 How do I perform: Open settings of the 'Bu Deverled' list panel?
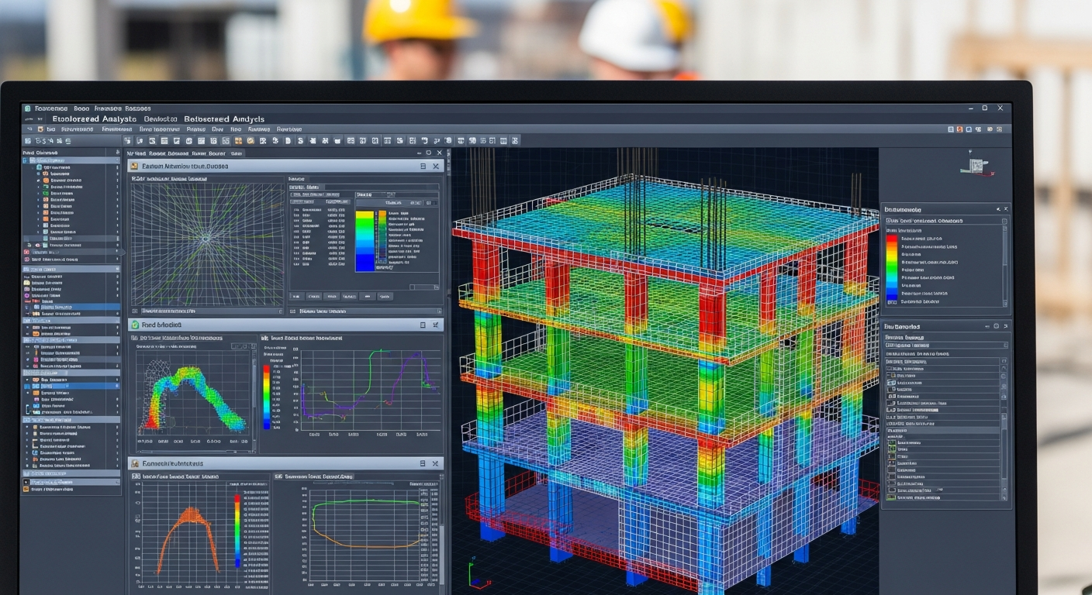(997, 327)
